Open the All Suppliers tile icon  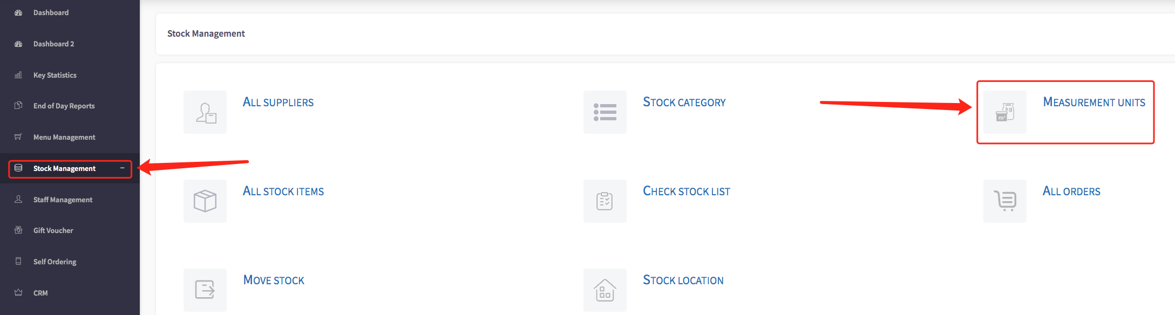(205, 112)
